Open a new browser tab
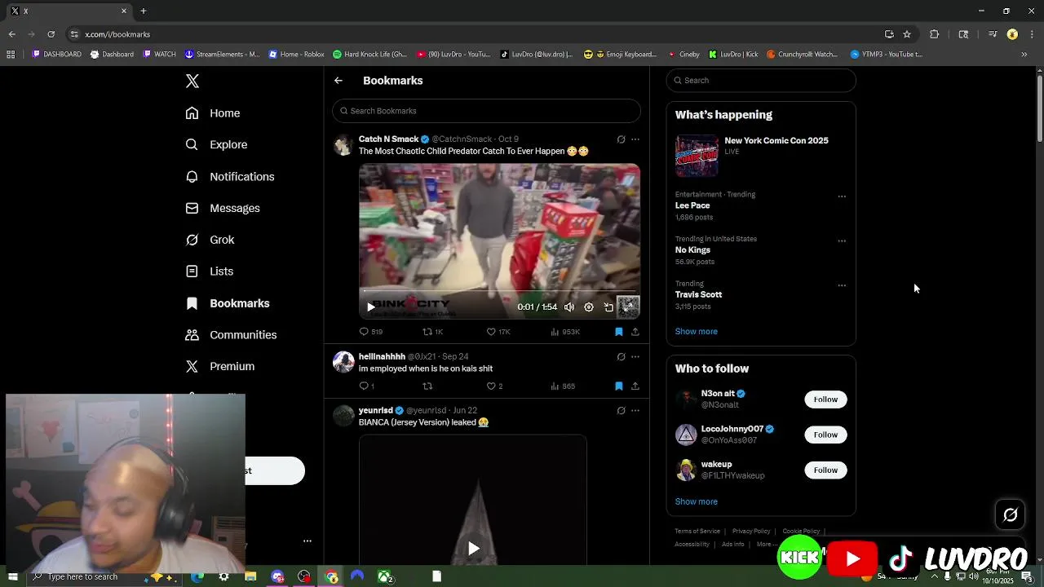Image resolution: width=1044 pixels, height=587 pixels. [144, 11]
